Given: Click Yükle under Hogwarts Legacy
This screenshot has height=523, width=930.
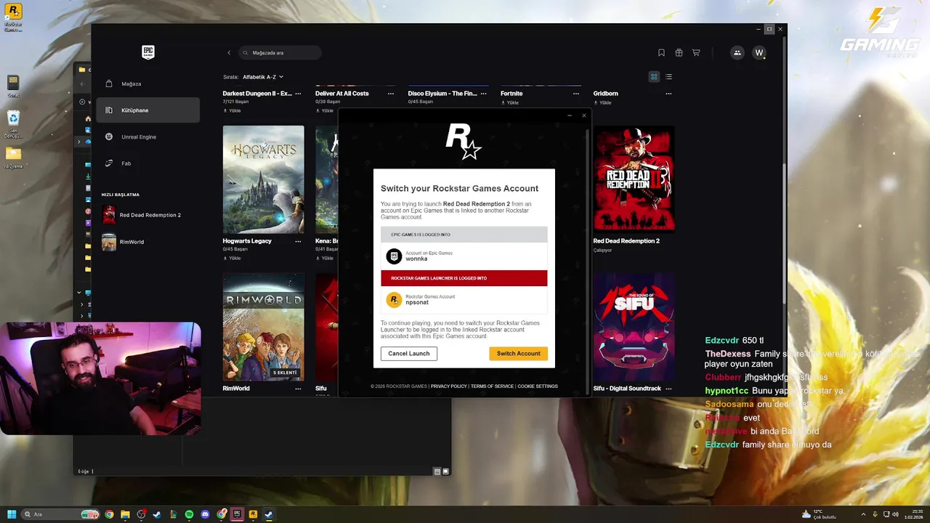Looking at the screenshot, I should [232, 258].
